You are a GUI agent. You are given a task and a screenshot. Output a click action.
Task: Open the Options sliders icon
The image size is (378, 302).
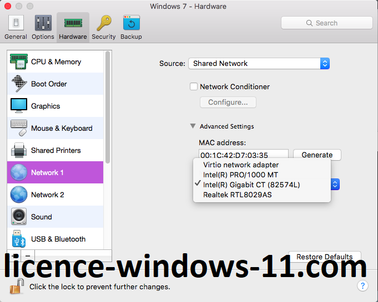click(x=43, y=23)
